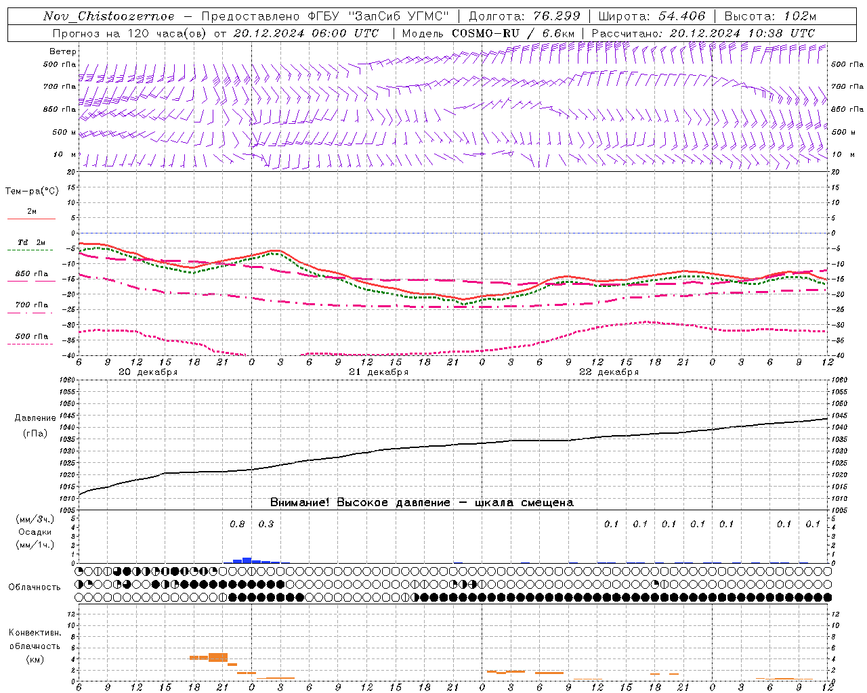867x693 pixels.
Task: Click the 700 гПа temperature legend entry
Action: pos(31,305)
